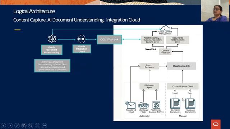This screenshot has height=129, width=230.
Task: Click the Oracle Integration Cloud gear icon
Action: pos(81,39)
